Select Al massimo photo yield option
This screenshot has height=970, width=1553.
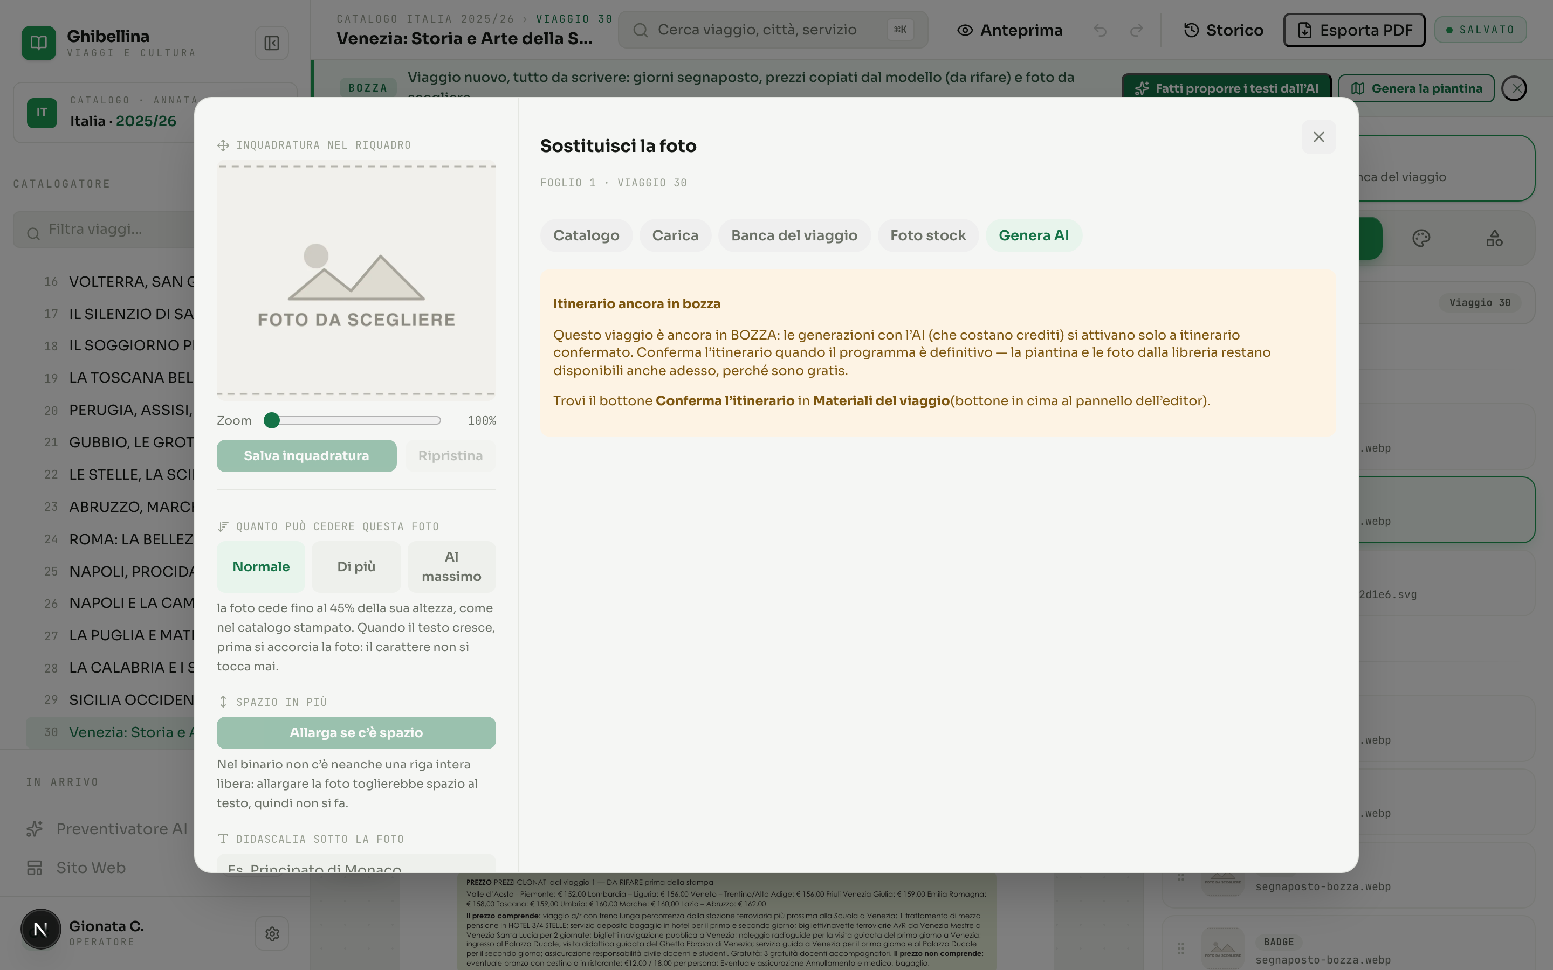point(451,566)
